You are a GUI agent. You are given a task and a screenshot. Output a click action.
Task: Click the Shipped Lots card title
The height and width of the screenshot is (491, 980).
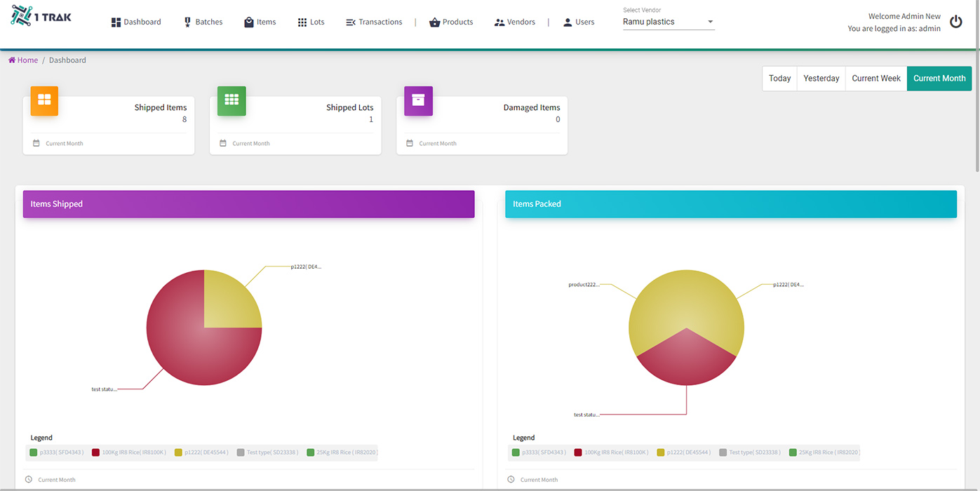click(x=350, y=107)
